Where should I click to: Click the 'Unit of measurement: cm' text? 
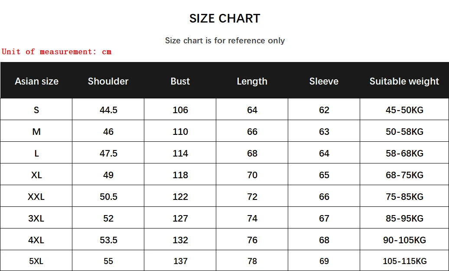[x=56, y=52]
